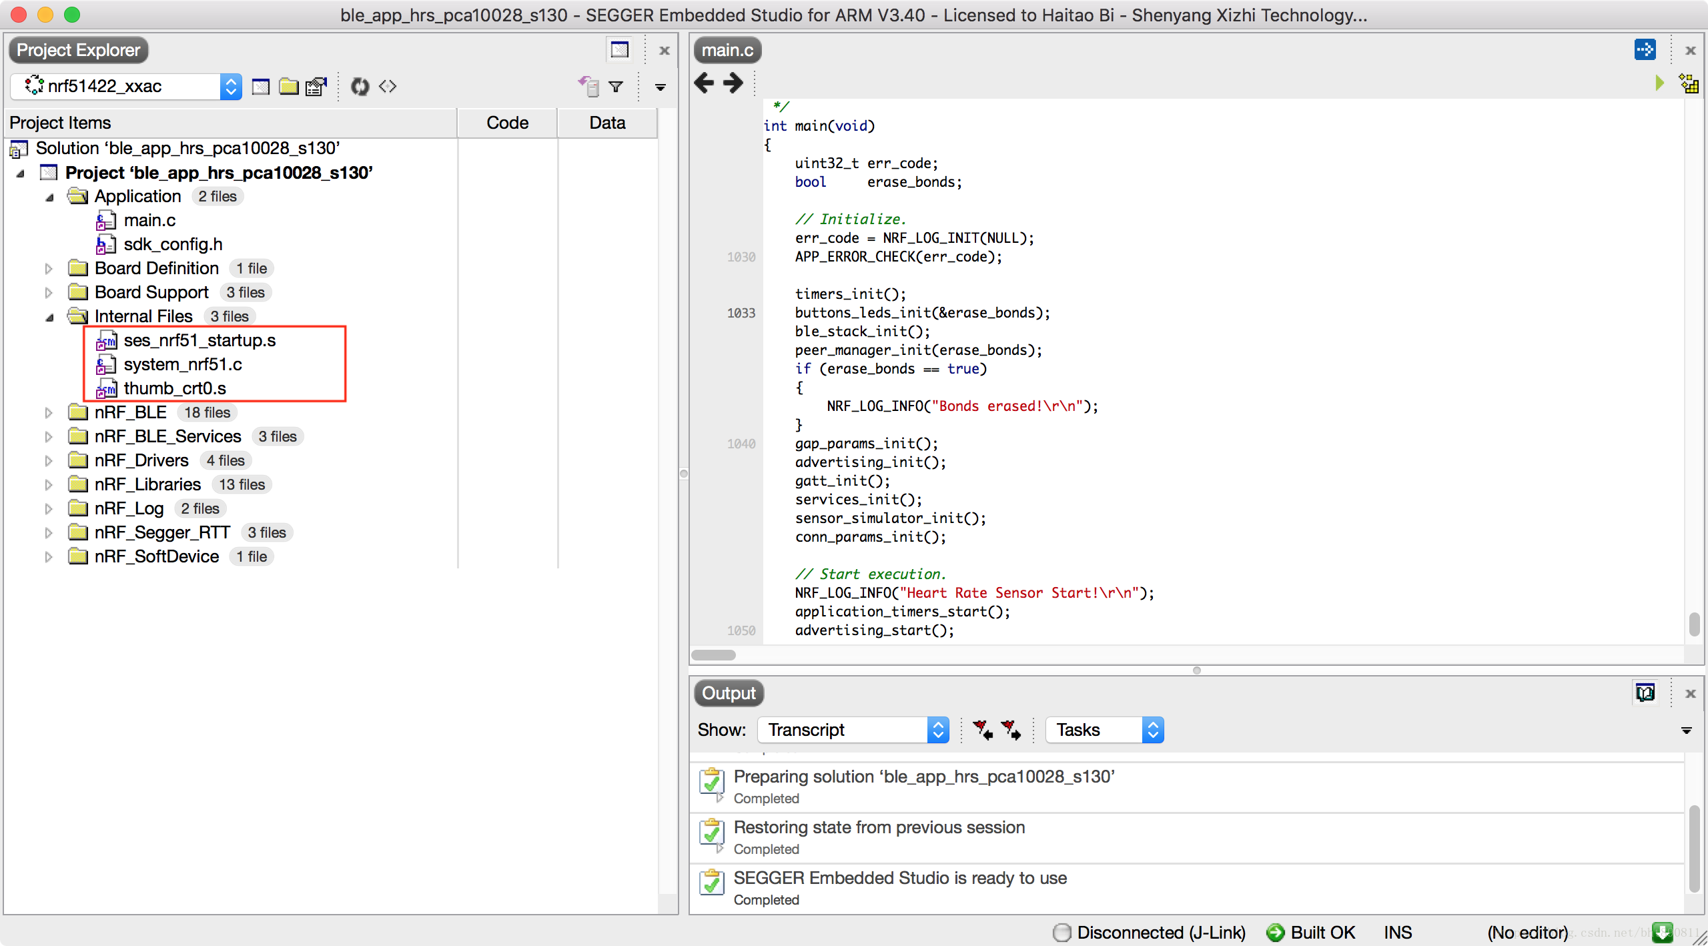Viewport: 1708px width, 946px height.
Task: Select thumb_crt0.s file
Action: point(175,388)
